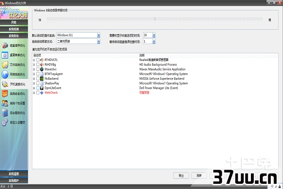The height and width of the screenshot is (189, 283).
Task: Open the 二者均预读 prefetch mode dropdown
Action: click(99, 42)
